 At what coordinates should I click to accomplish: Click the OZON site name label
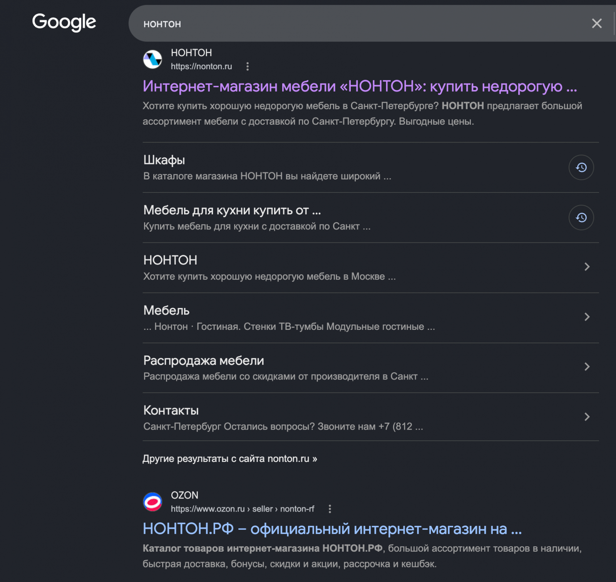pyautogui.click(x=184, y=495)
